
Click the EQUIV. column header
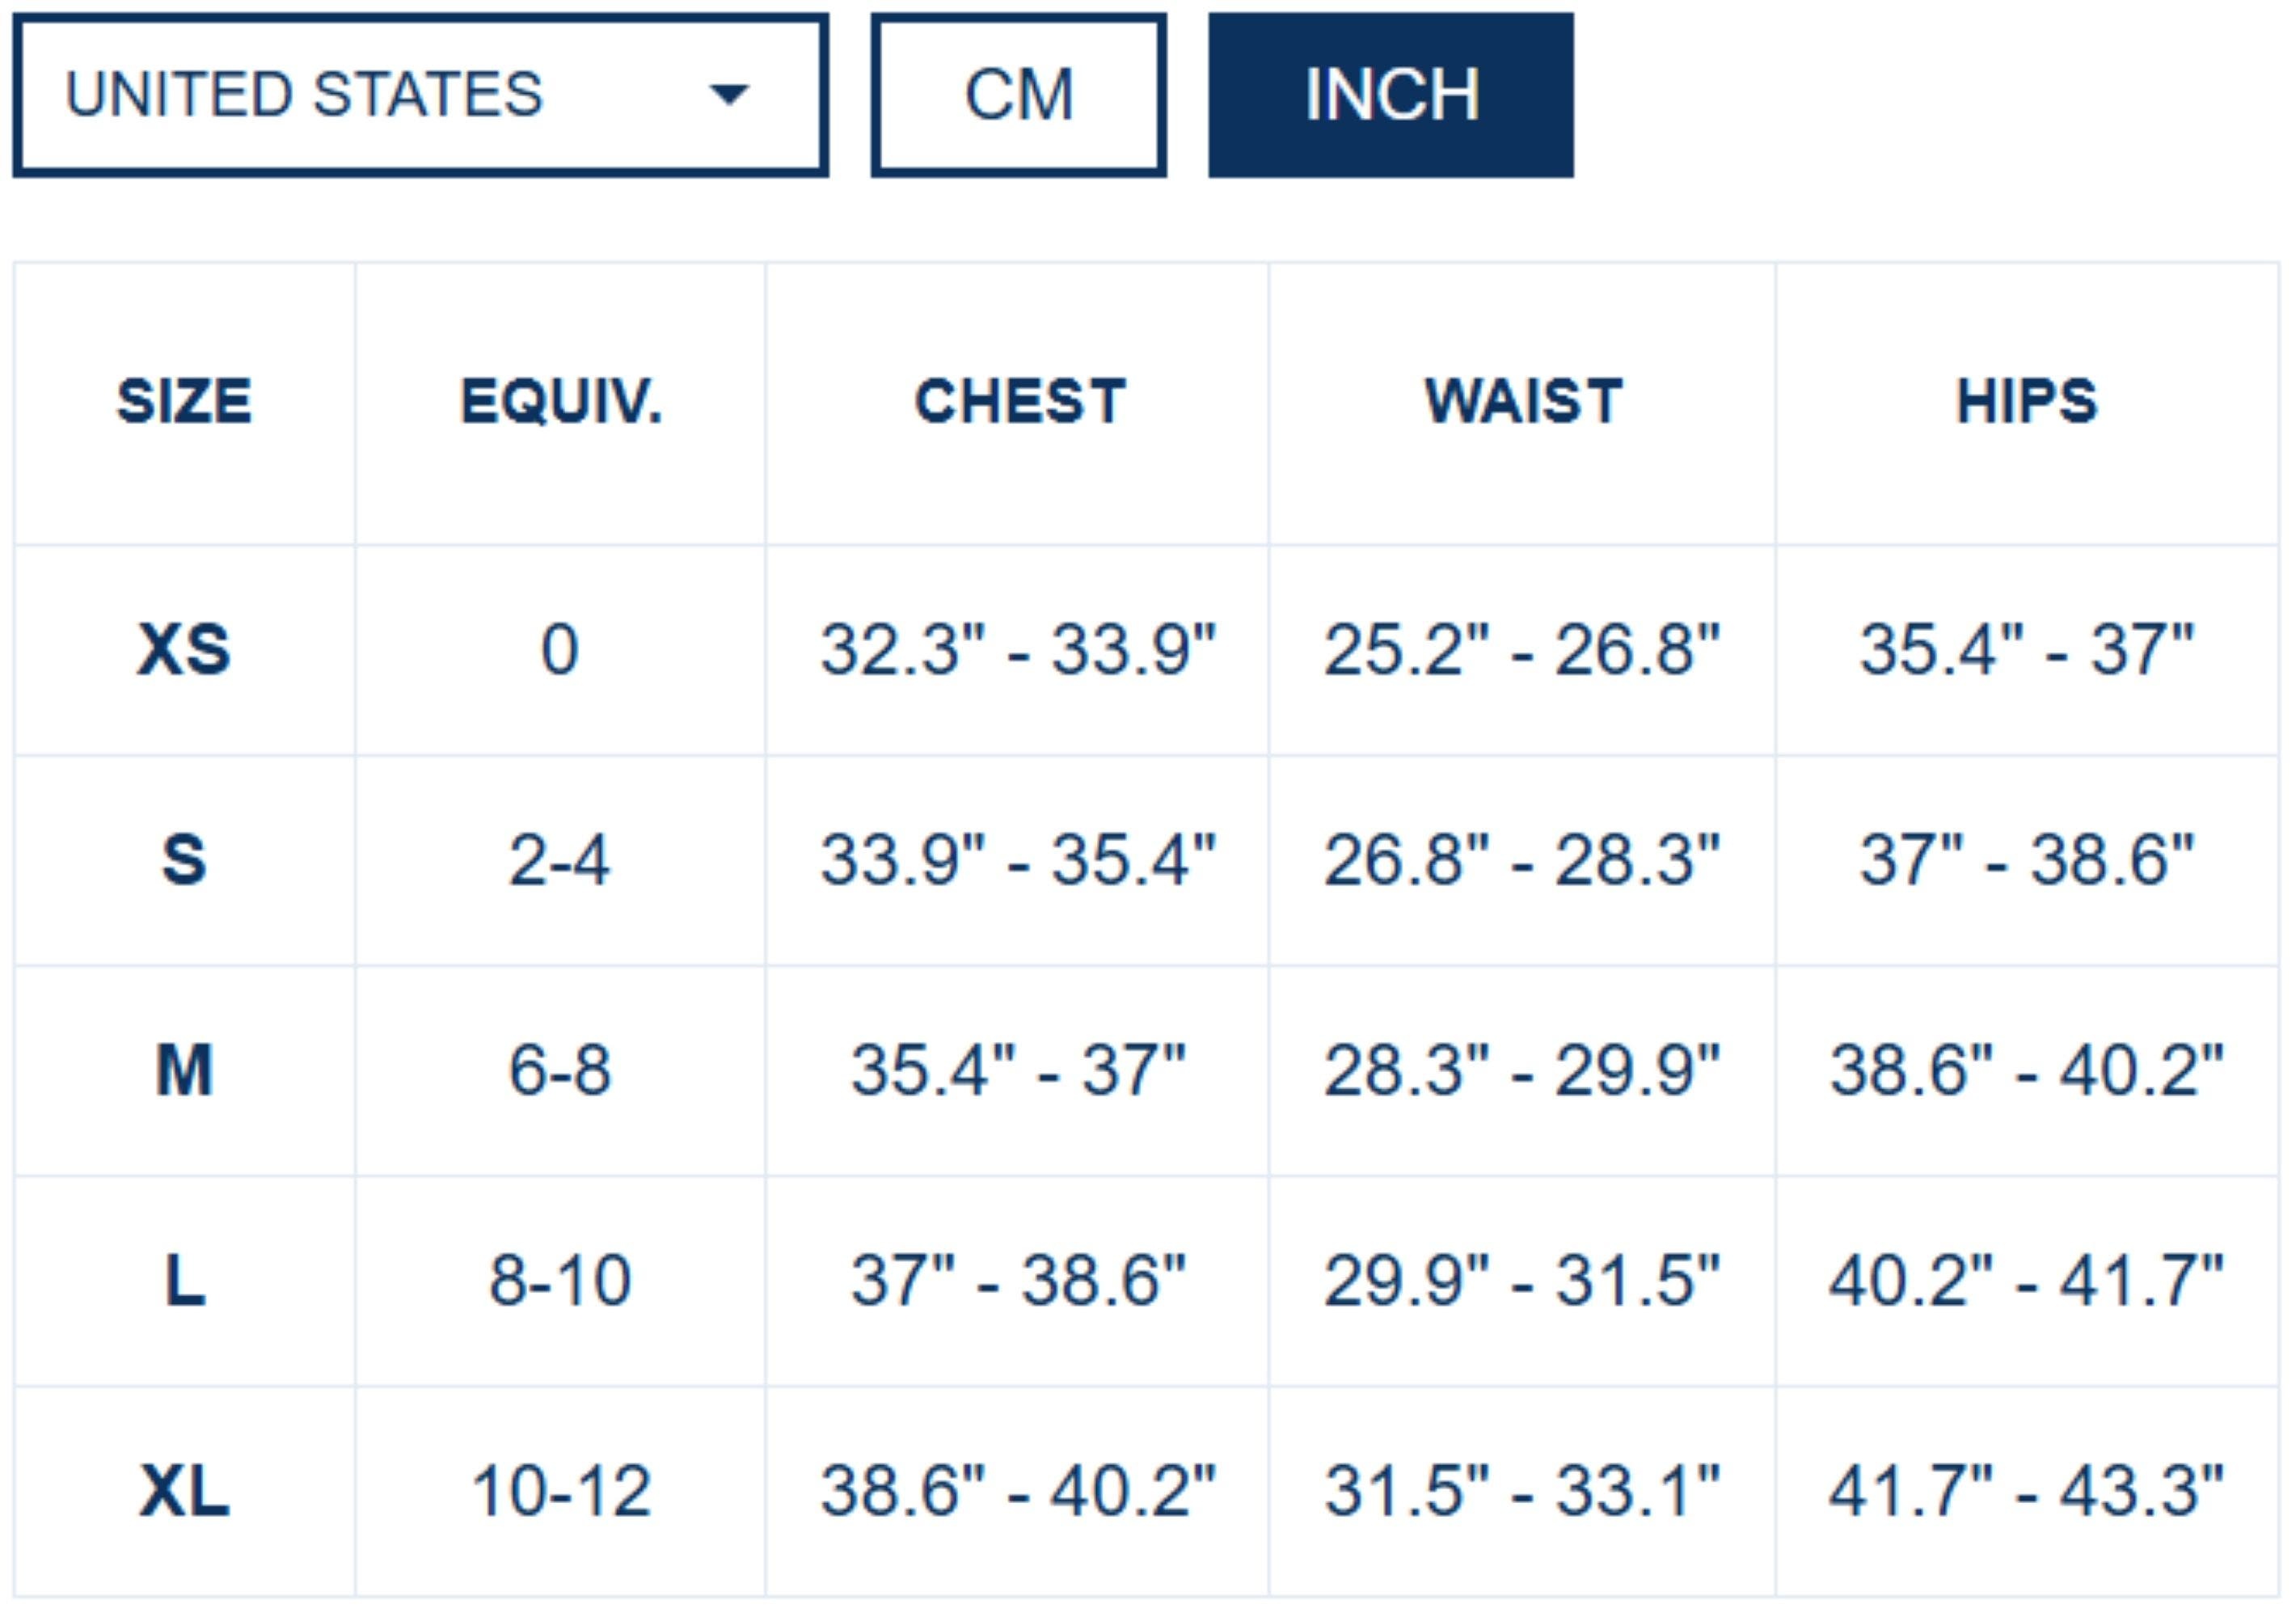[560, 402]
